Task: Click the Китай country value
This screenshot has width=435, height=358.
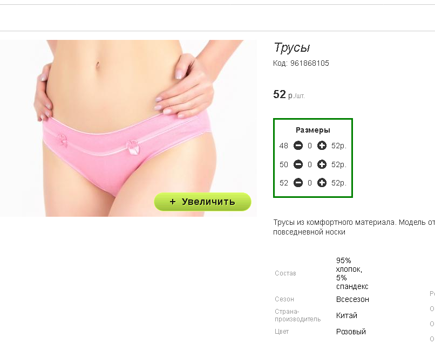Action: 346,315
